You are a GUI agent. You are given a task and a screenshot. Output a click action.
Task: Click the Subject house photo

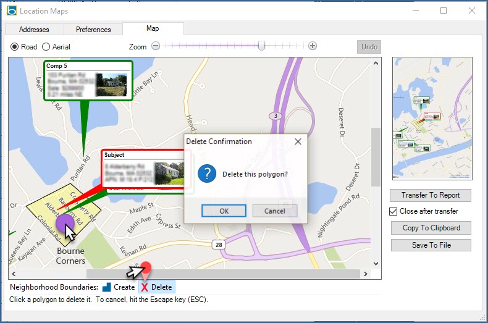tap(170, 174)
